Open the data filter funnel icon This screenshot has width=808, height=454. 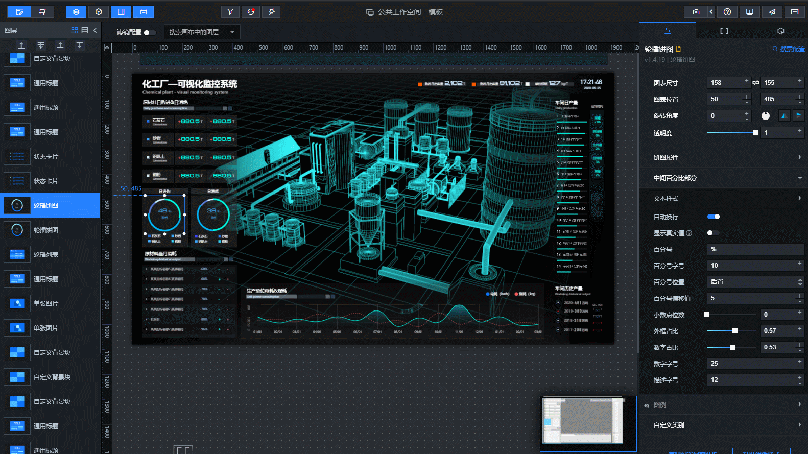[230, 12]
